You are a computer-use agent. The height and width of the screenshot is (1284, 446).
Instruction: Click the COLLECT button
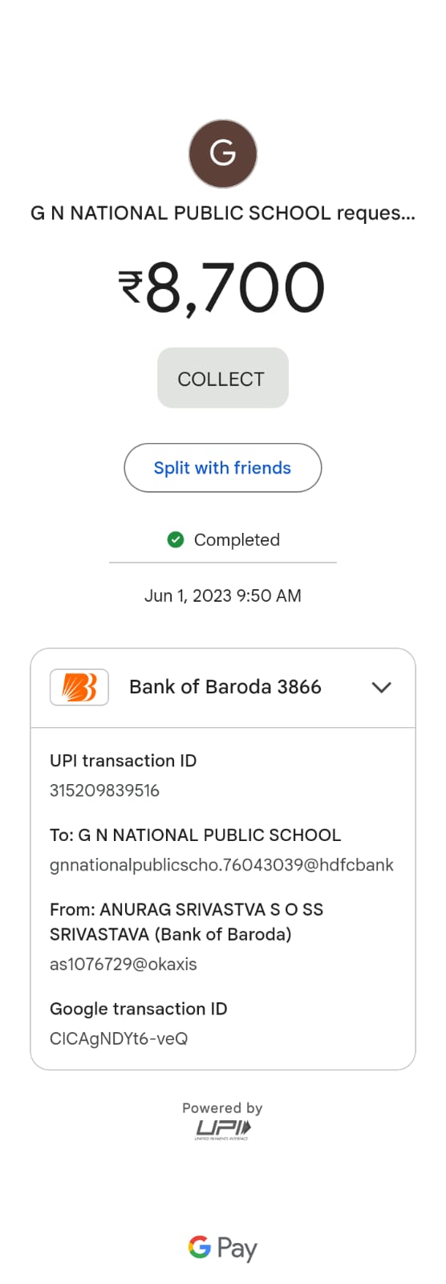[223, 378]
